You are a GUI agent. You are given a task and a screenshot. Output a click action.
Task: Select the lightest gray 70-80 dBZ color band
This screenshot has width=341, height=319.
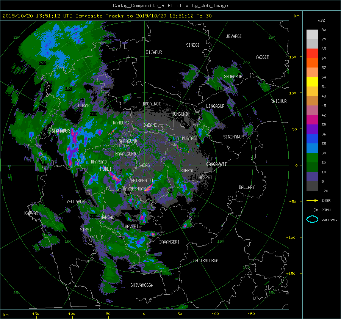[x=312, y=34]
